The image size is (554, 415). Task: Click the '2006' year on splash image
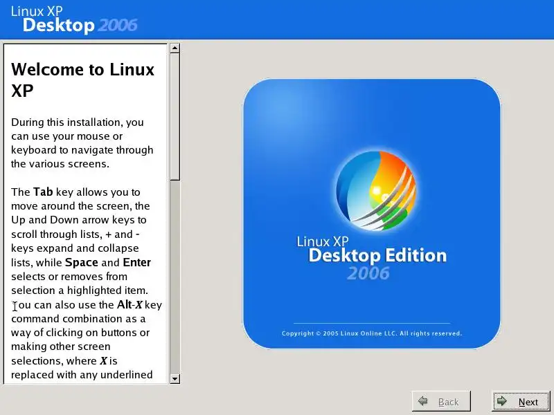click(368, 273)
